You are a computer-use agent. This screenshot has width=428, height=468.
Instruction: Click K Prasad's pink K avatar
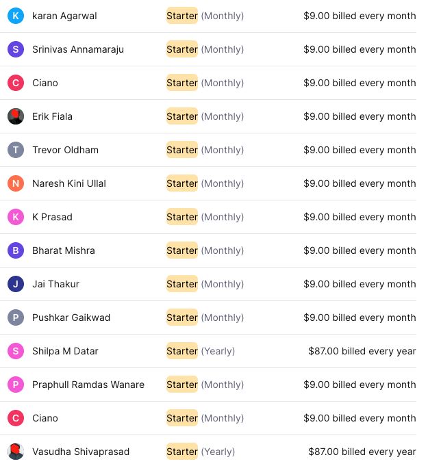coord(16,217)
